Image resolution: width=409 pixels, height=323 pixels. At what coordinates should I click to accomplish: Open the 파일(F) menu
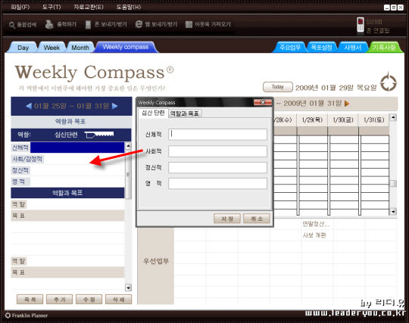20,7
